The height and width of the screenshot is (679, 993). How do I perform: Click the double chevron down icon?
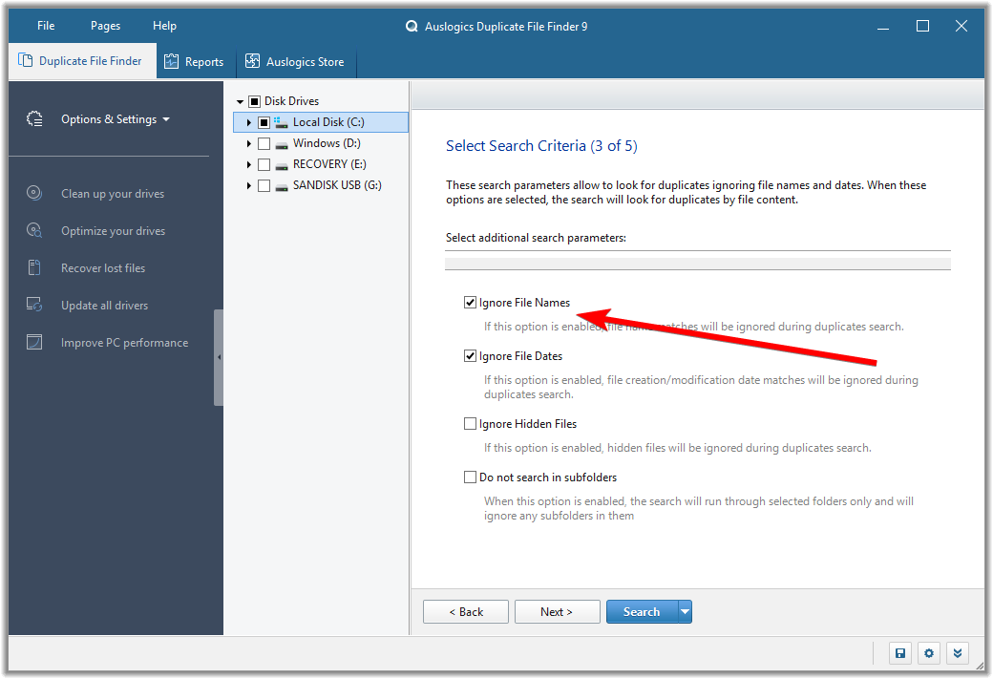click(x=958, y=653)
